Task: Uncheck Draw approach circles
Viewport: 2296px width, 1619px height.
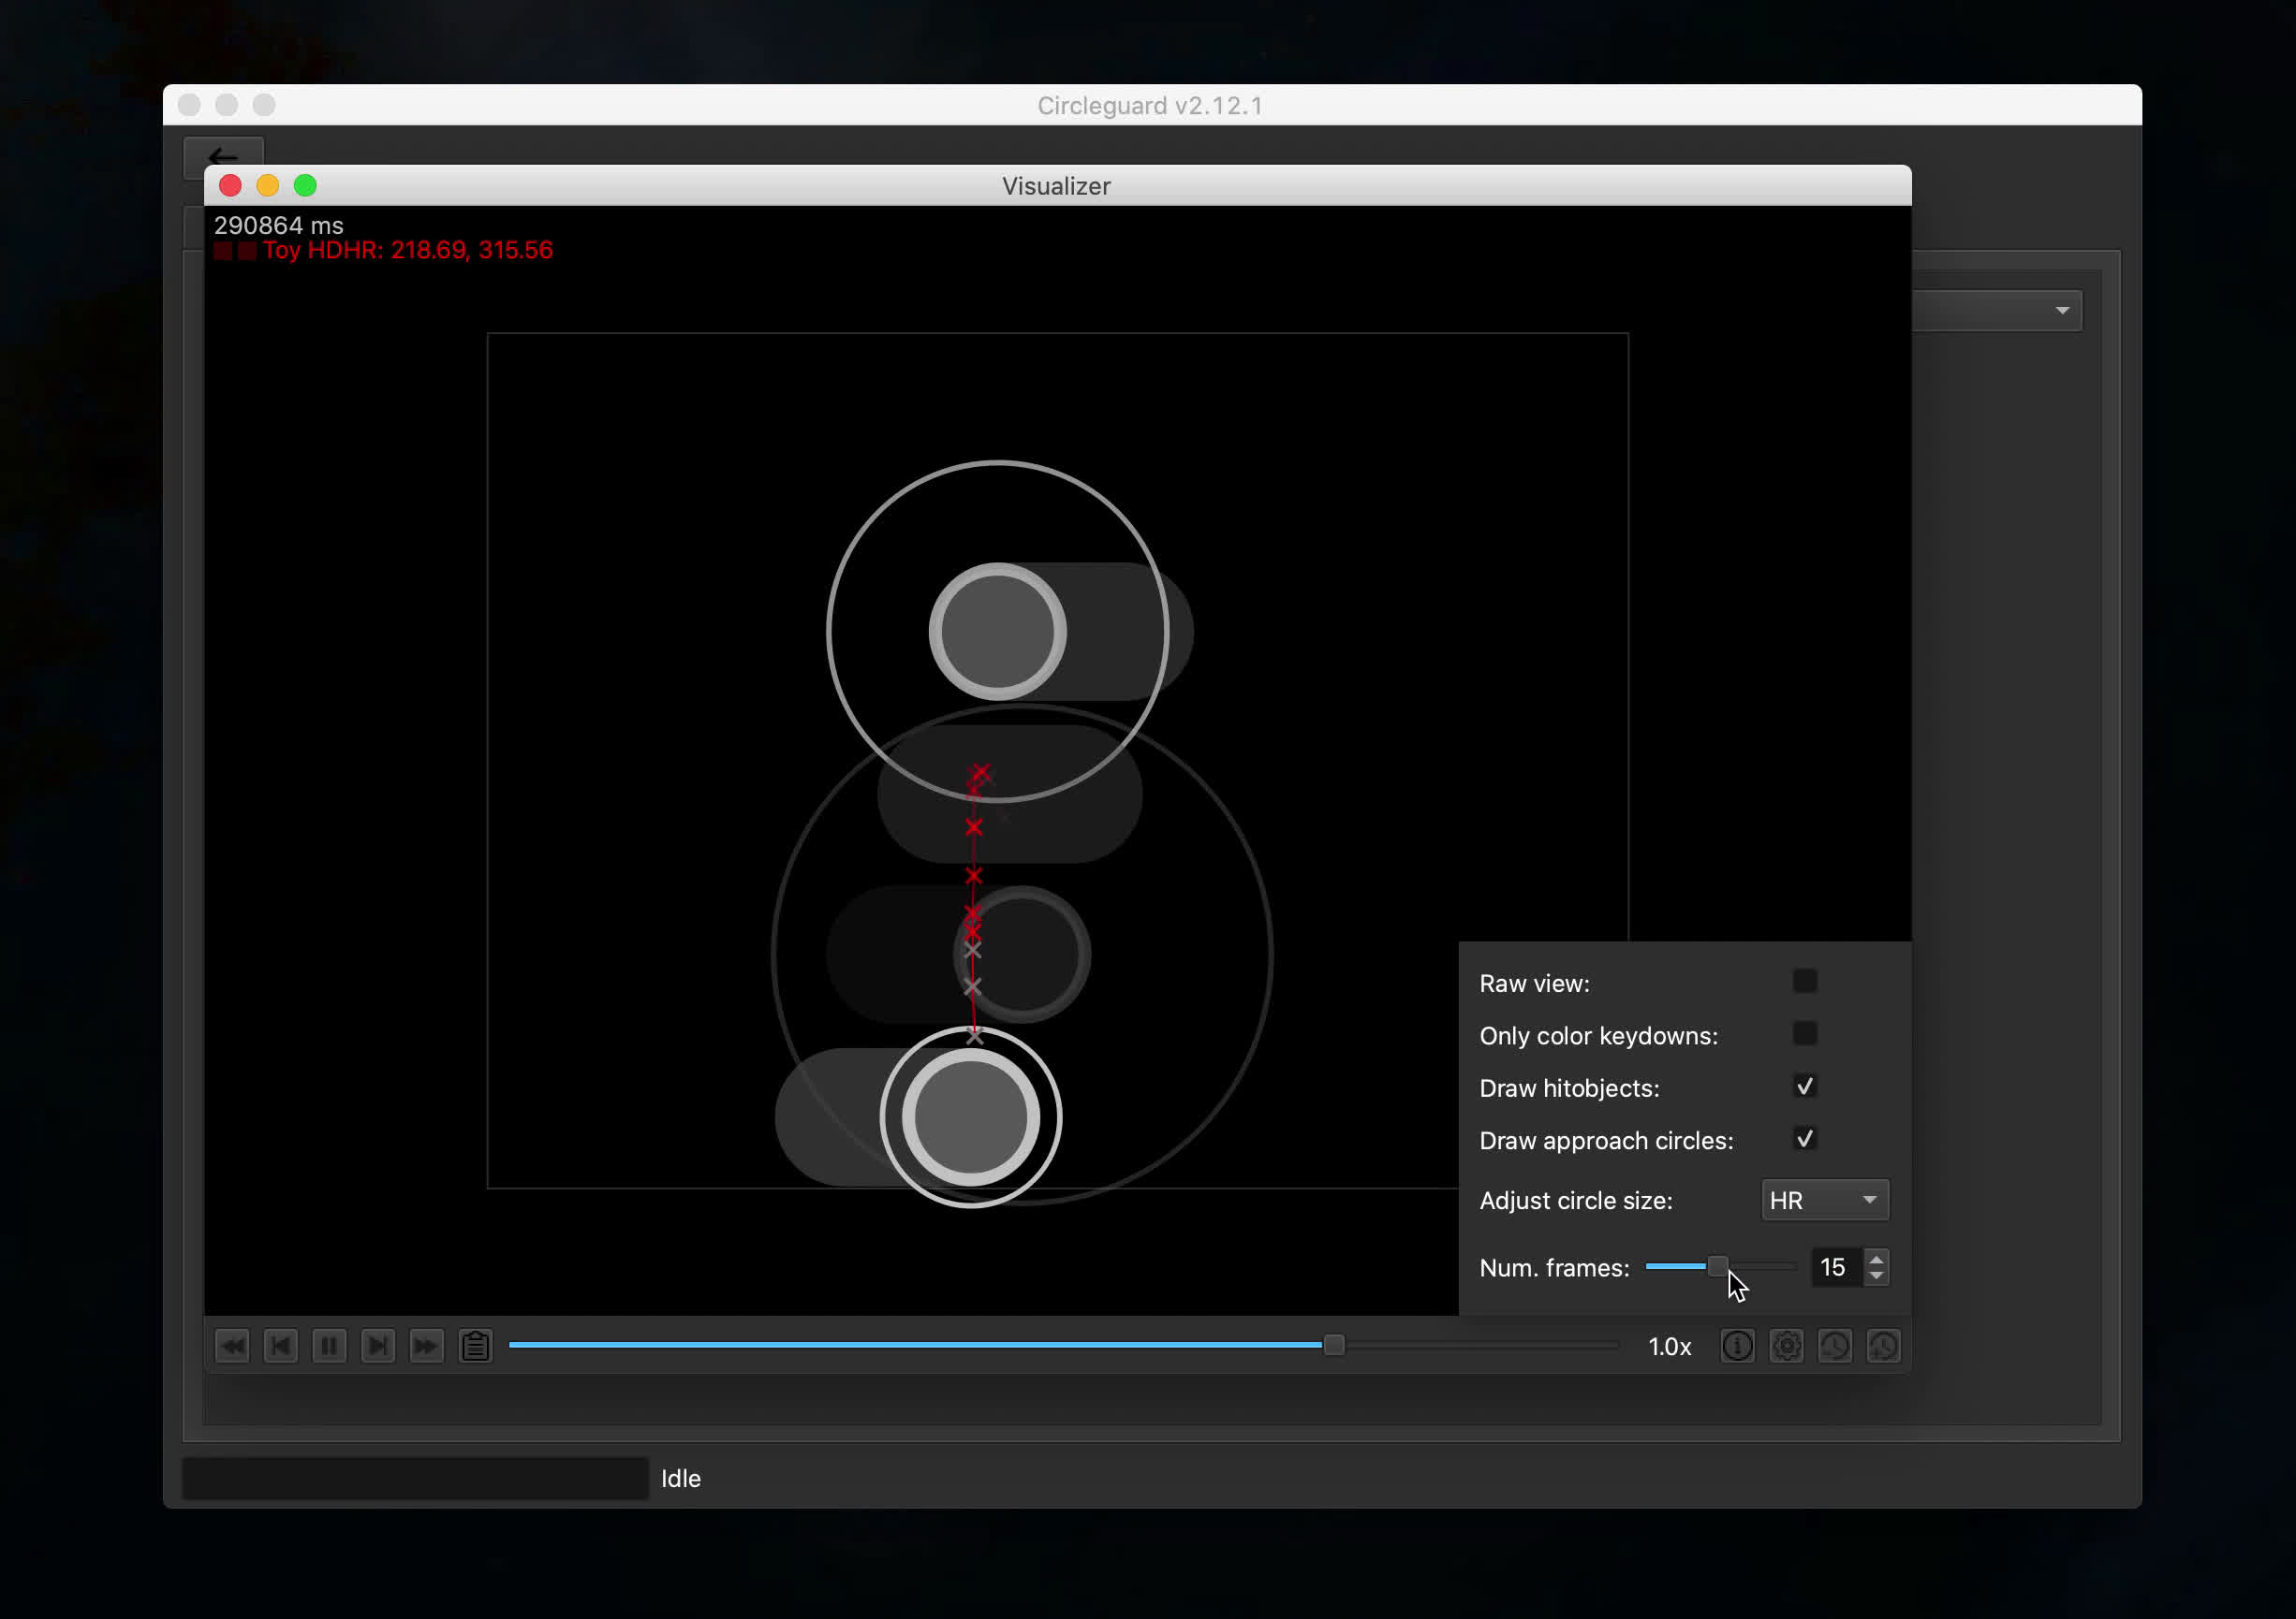Action: (1805, 1138)
